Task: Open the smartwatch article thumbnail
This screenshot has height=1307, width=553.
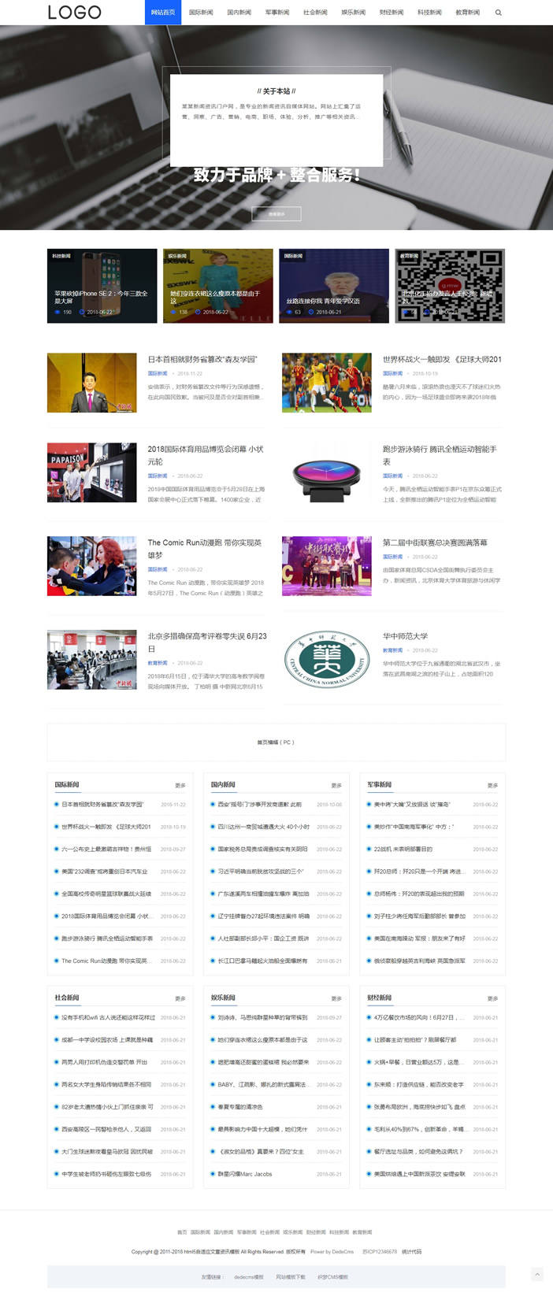Action: [326, 473]
